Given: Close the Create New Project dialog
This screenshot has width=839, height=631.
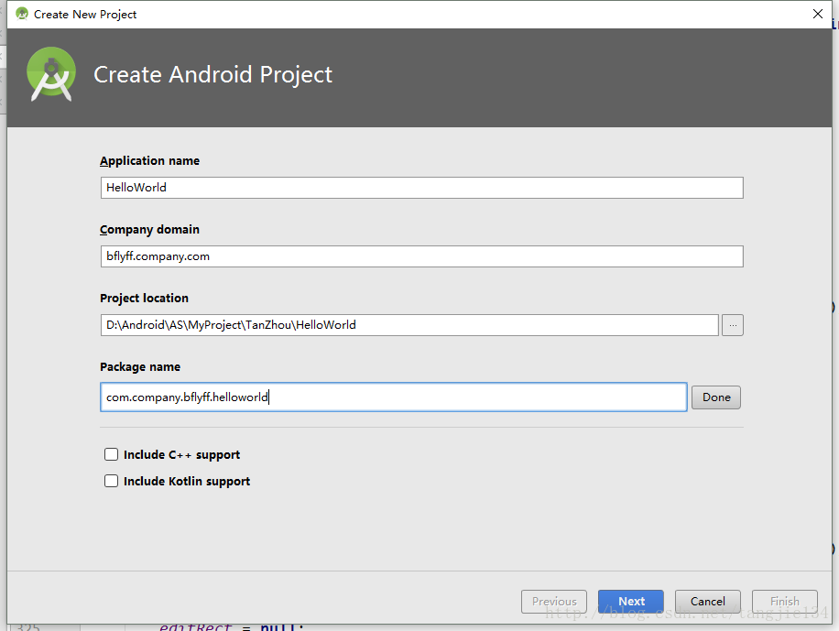Looking at the screenshot, I should (818, 14).
